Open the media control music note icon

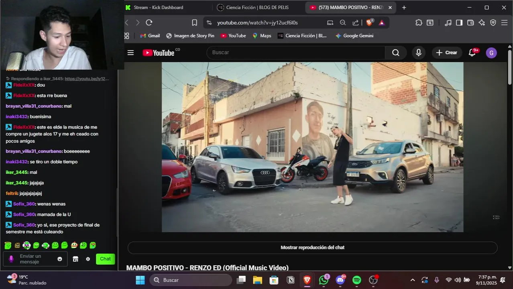coord(448,22)
